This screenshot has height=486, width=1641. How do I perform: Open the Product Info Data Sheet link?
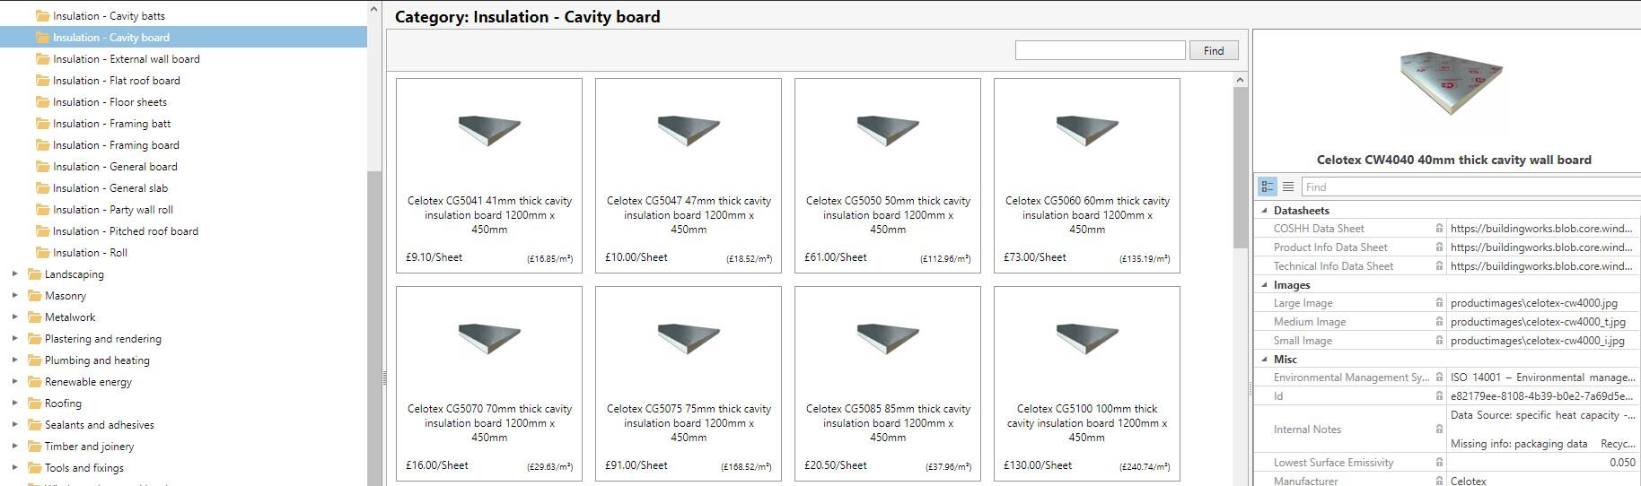[x=1542, y=247]
